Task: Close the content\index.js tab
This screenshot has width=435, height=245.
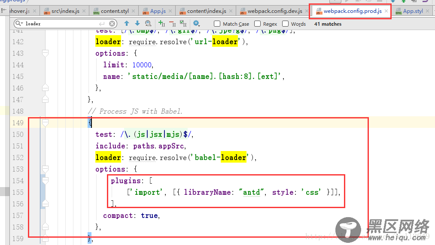Action: coord(231,11)
